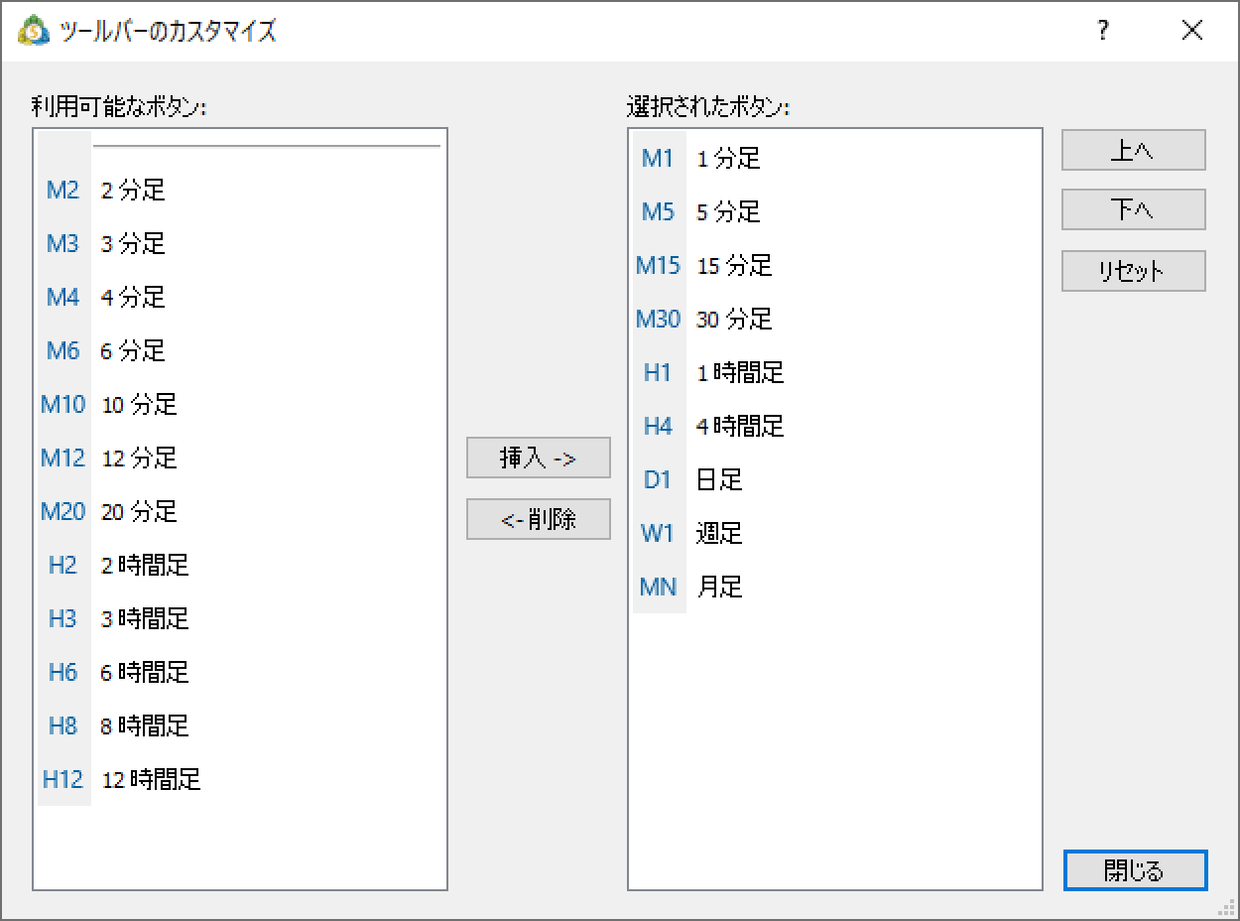Choose 月足 in selected list
The height and width of the screenshot is (921, 1240).
pos(719,587)
